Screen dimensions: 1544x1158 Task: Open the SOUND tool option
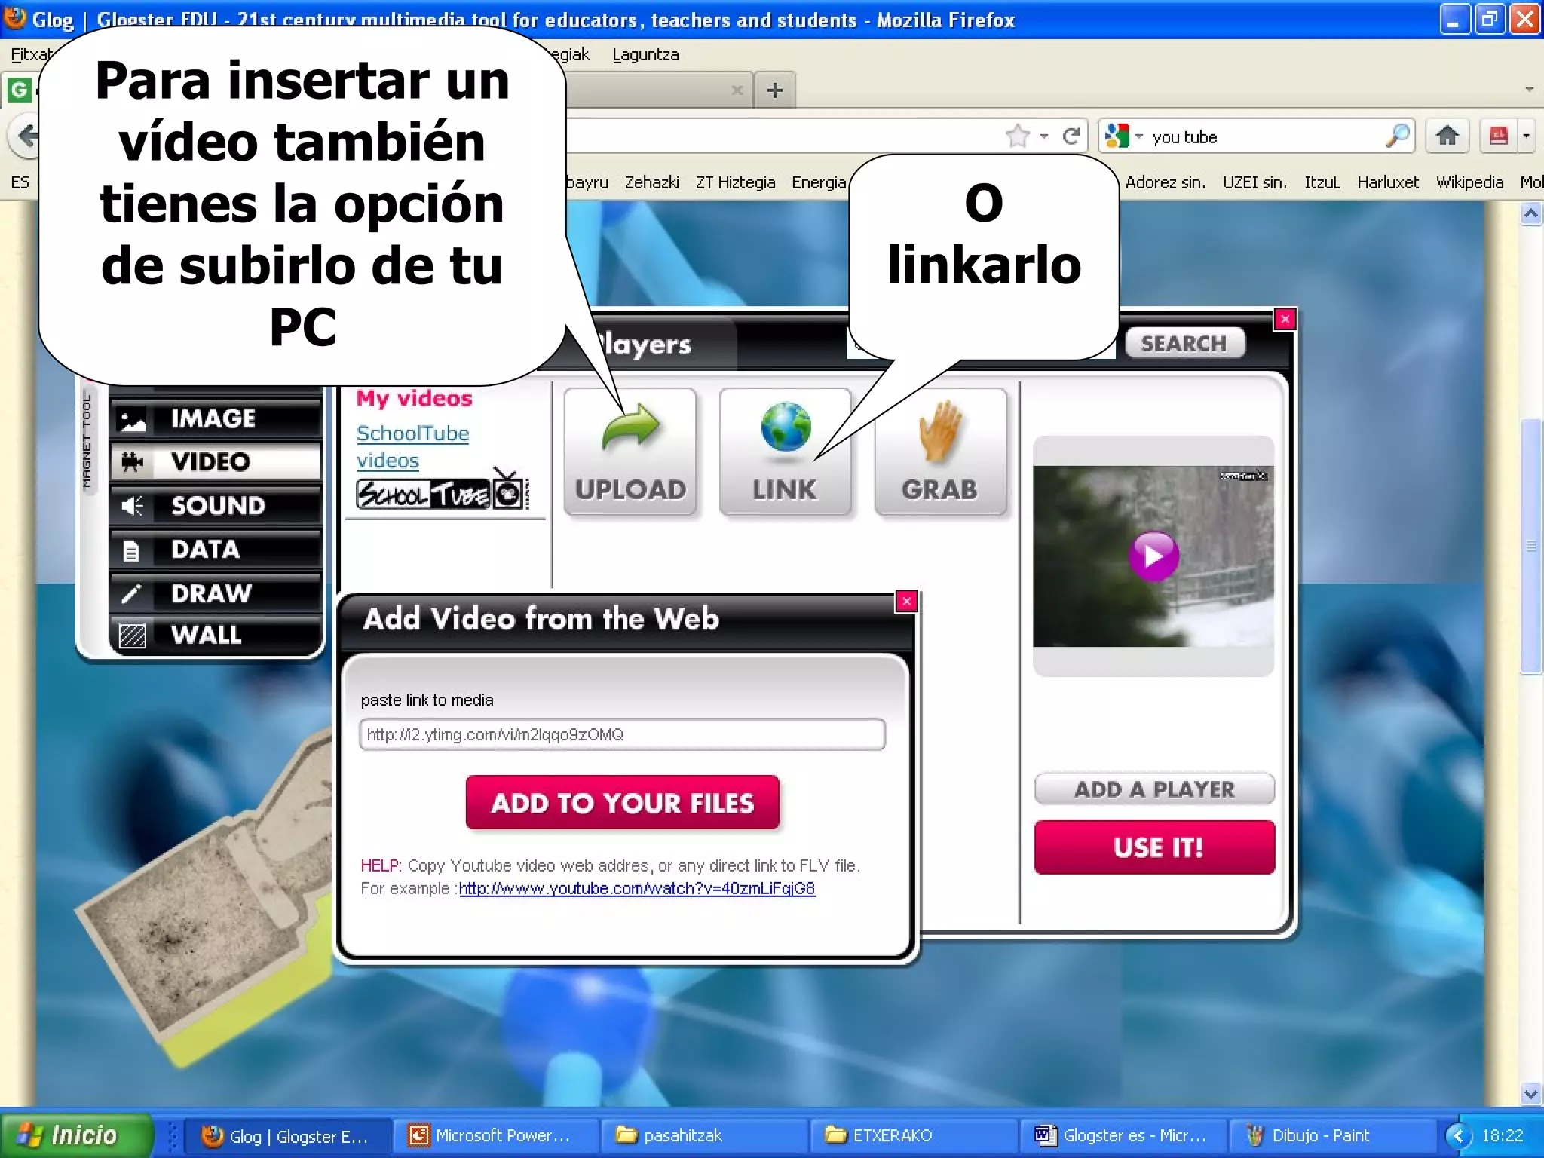pos(216,505)
